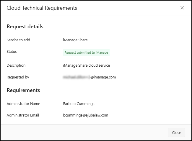
Task: Select the iManage Share service value
Action: coord(75,40)
